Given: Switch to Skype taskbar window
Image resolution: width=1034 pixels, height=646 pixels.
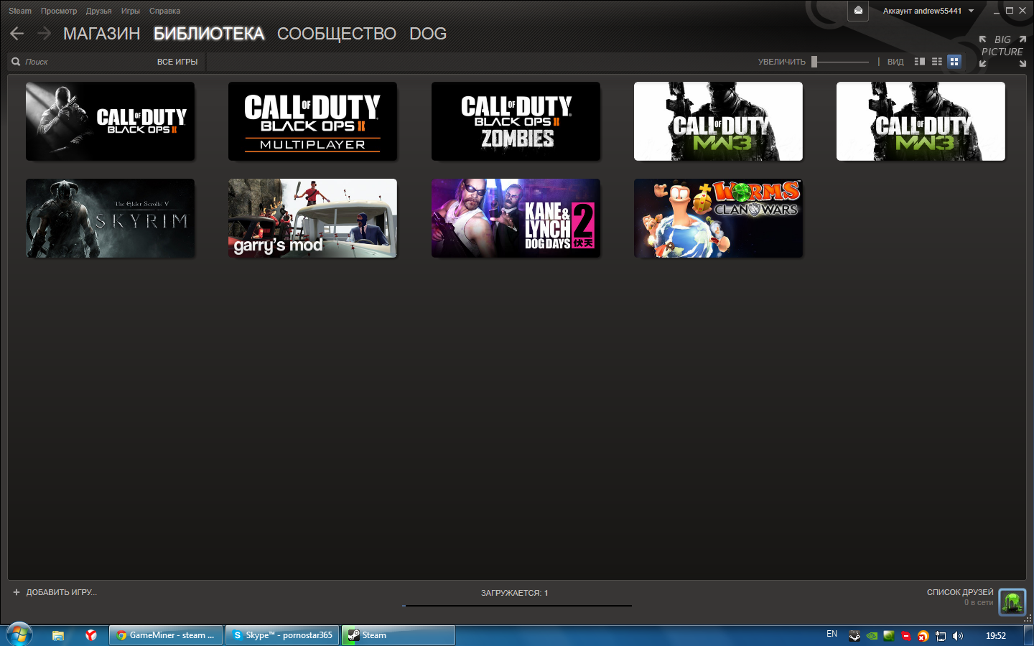Looking at the screenshot, I should tap(282, 635).
